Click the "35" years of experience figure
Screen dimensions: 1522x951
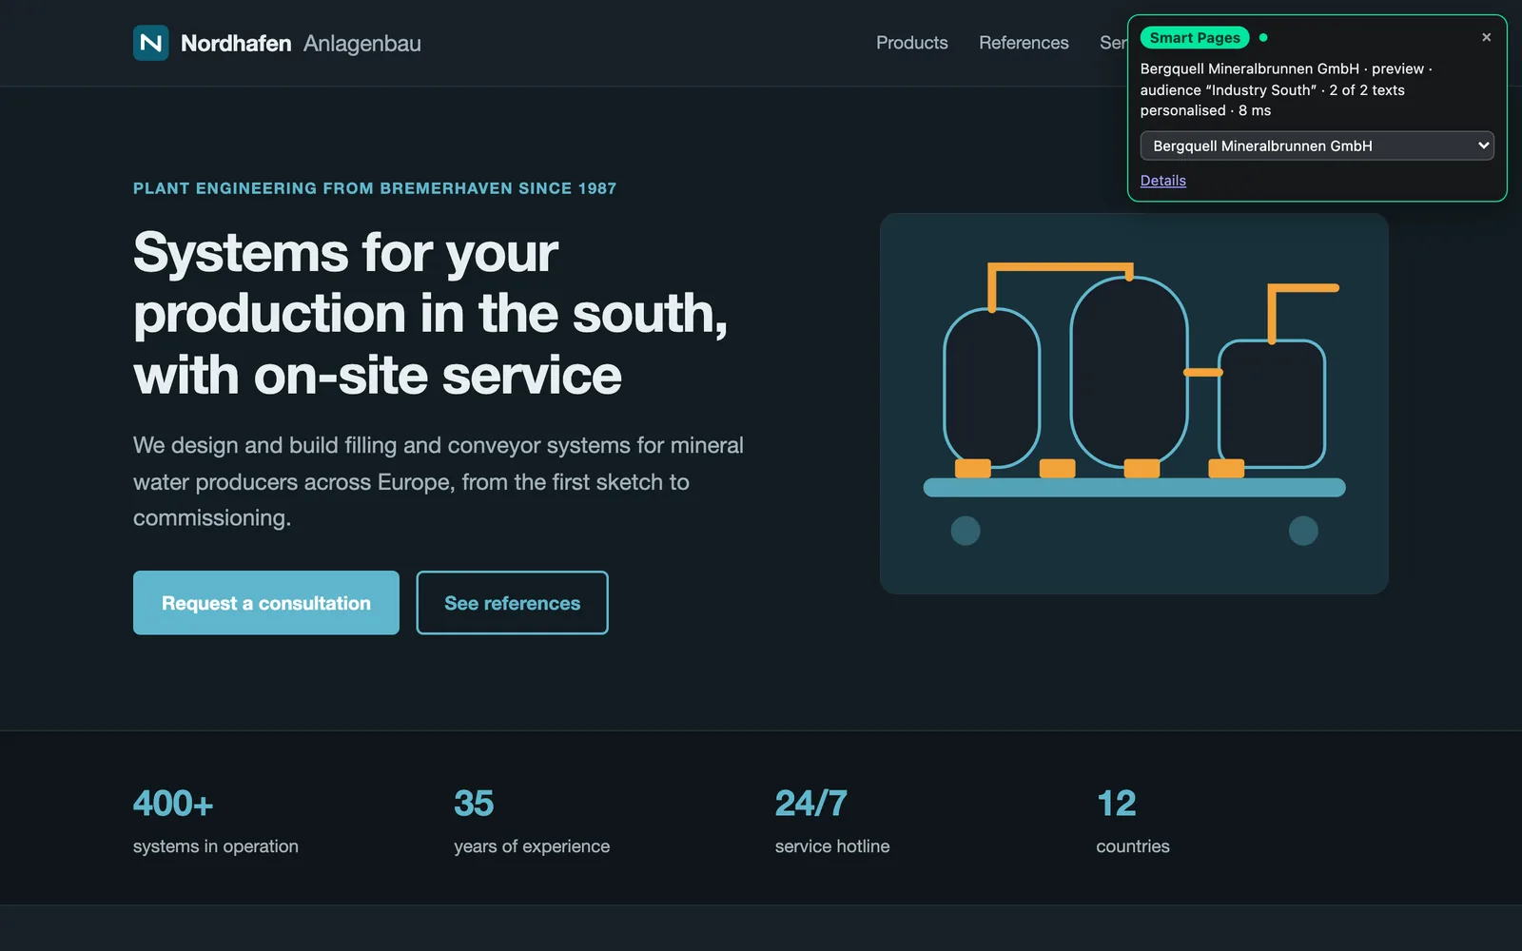point(474,804)
